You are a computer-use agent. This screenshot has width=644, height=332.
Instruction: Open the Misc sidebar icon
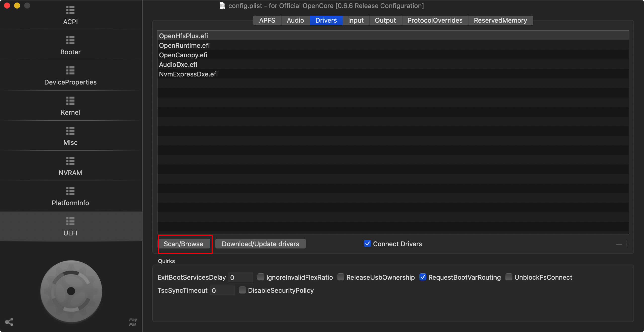point(70,131)
